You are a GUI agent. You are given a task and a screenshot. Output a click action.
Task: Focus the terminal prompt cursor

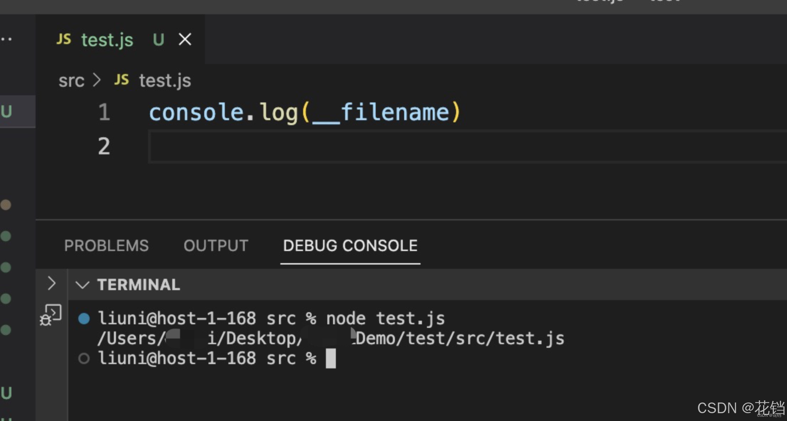pos(331,358)
